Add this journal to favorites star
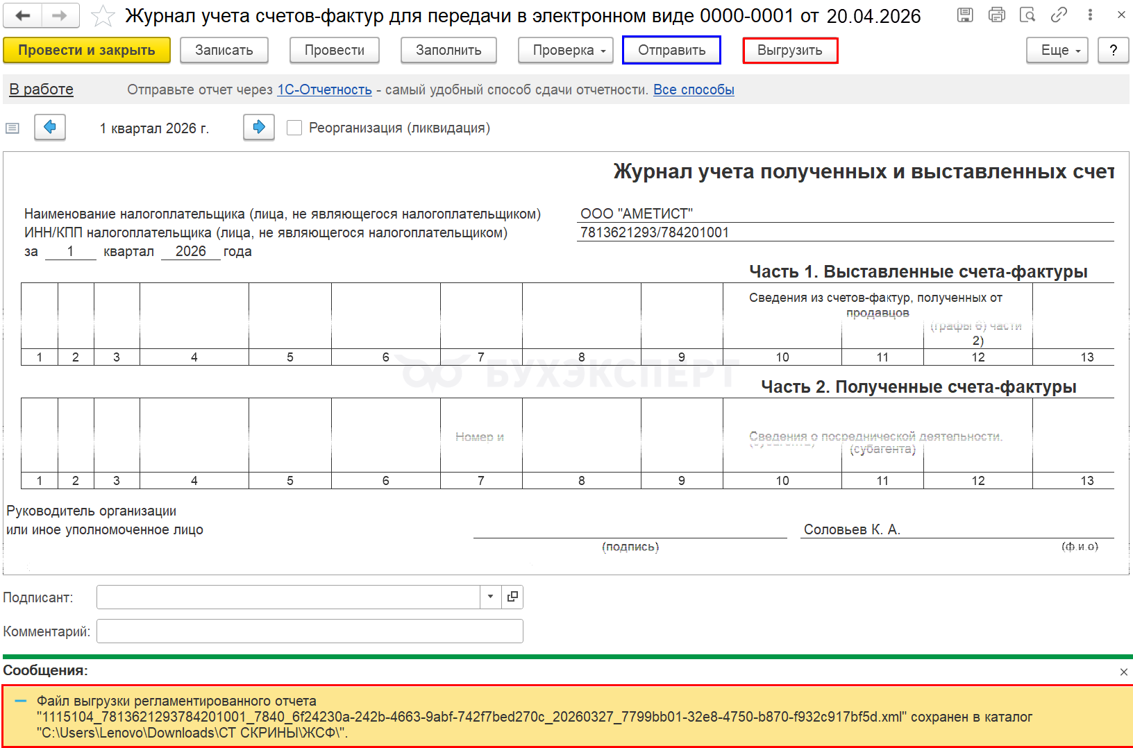1133x748 pixels. 103,15
